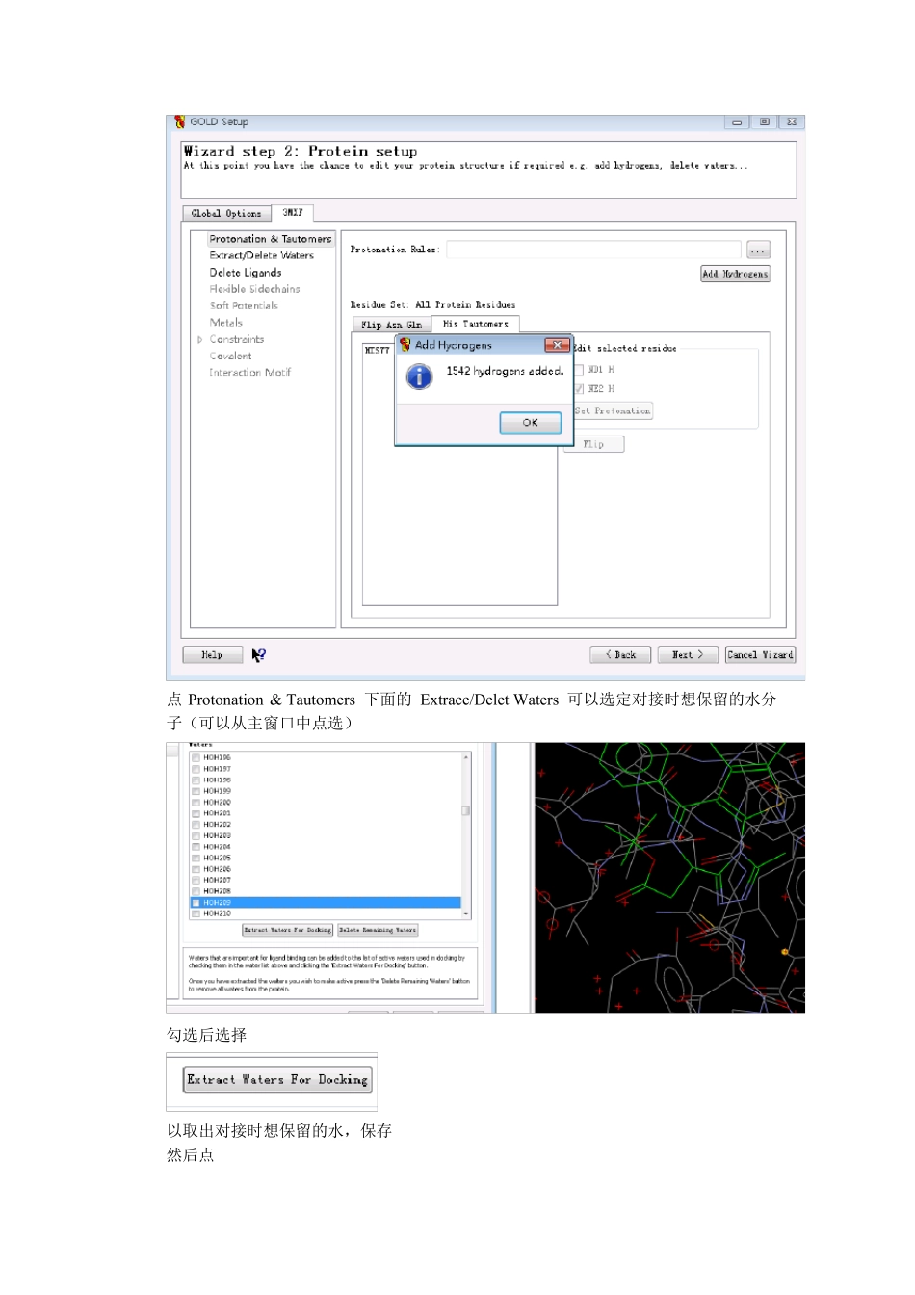Image resolution: width=915 pixels, height=1295 pixels.
Task: Switch to Global Options tab
Action: click(x=226, y=214)
